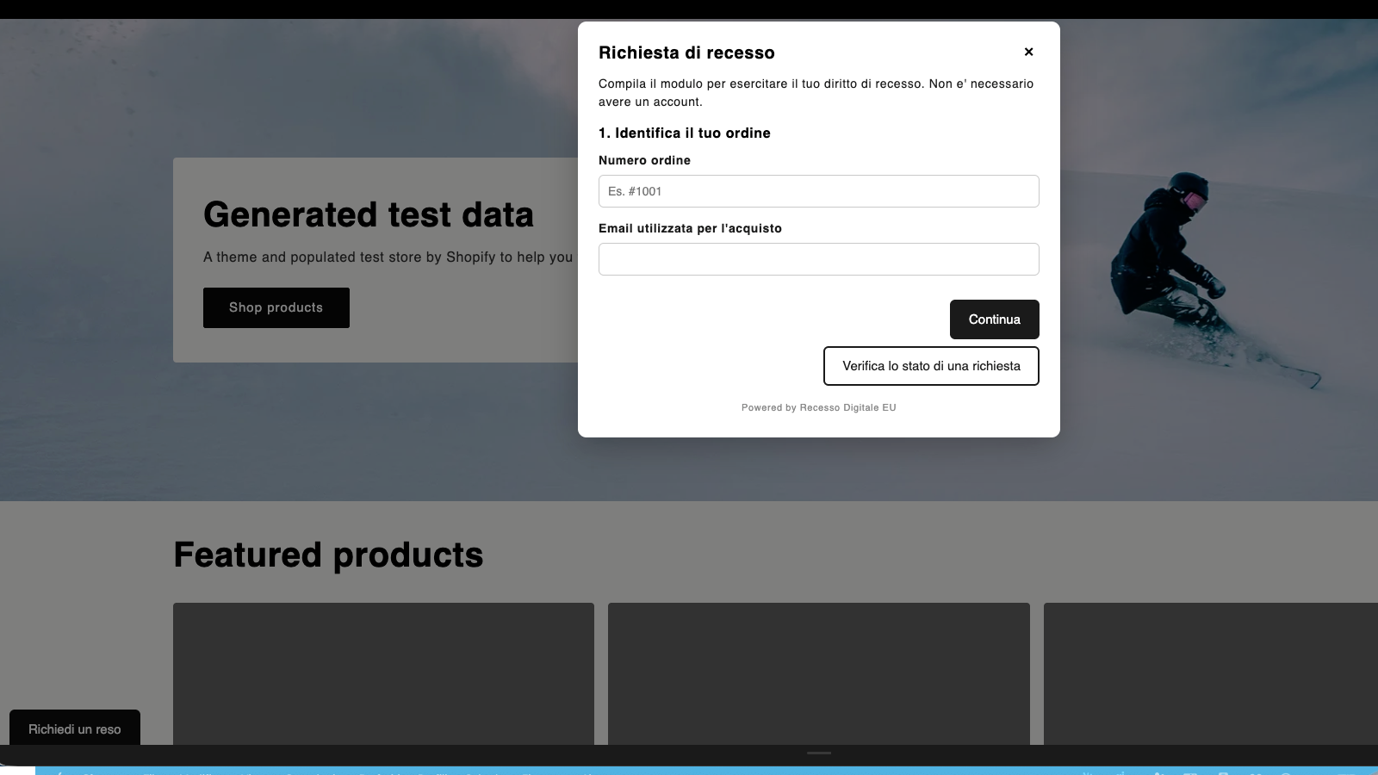Click the 'Email utilizzata per l'acquisto' label
Image resolution: width=1378 pixels, height=775 pixels.
(690, 228)
